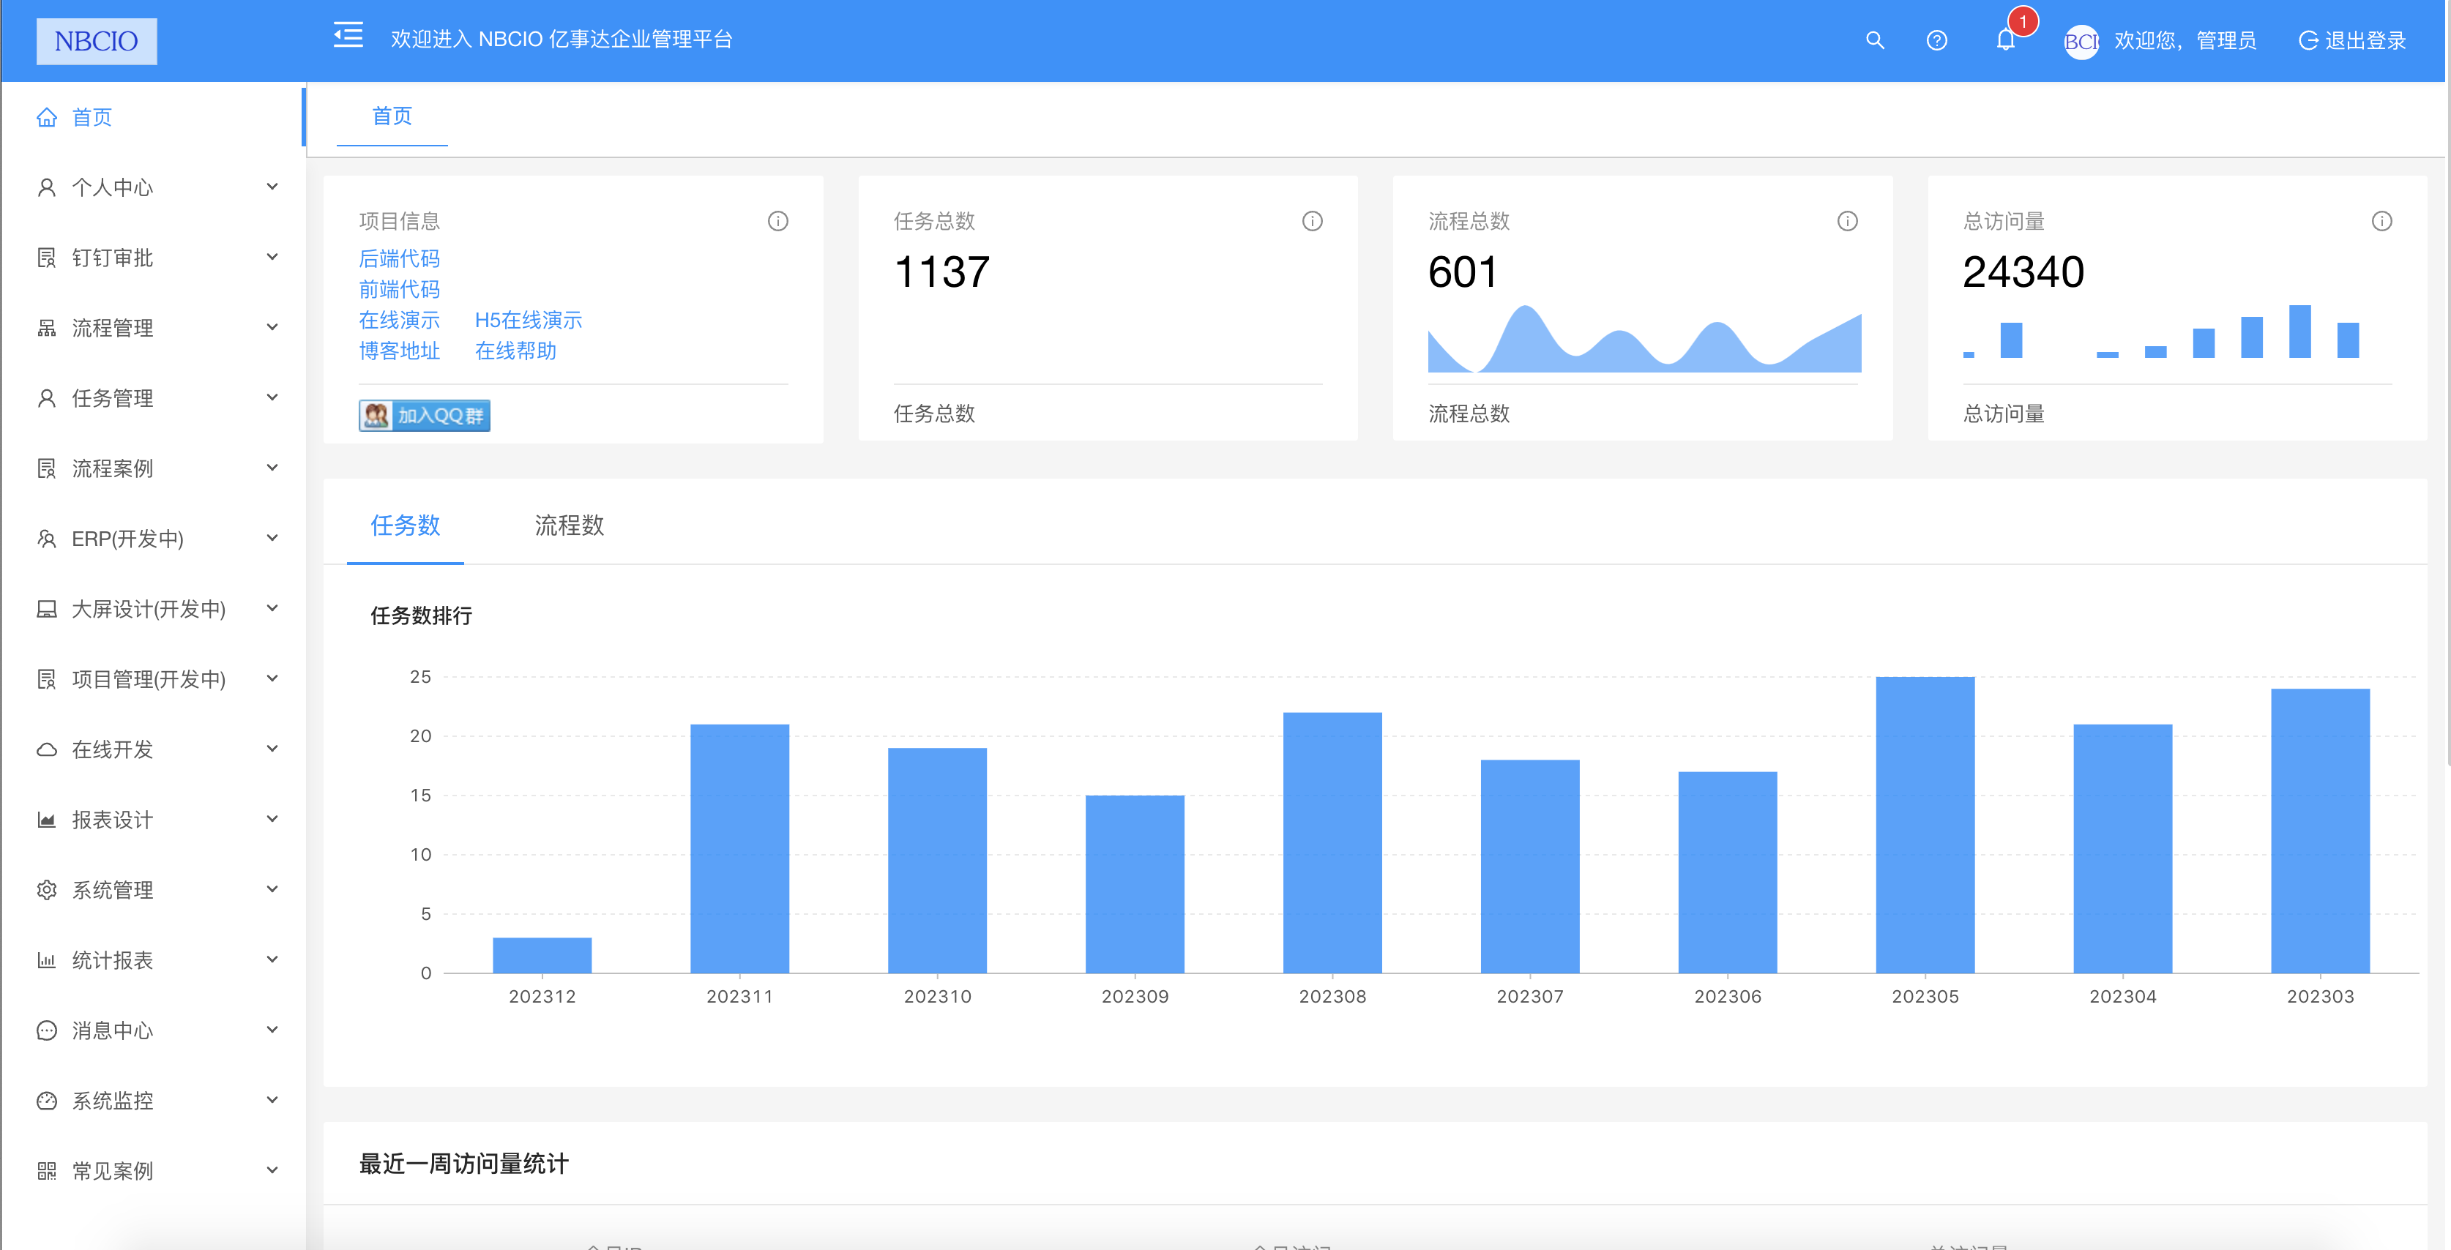This screenshot has height=1250, width=2451.
Task: Click the 202305 bar in task chart
Action: coord(1925,825)
